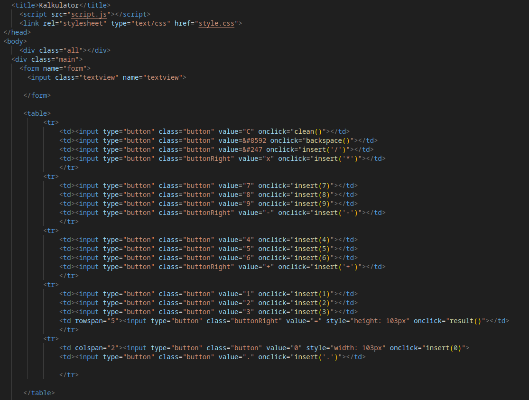
Task: Click the opening <body> tag
Action: [15, 41]
